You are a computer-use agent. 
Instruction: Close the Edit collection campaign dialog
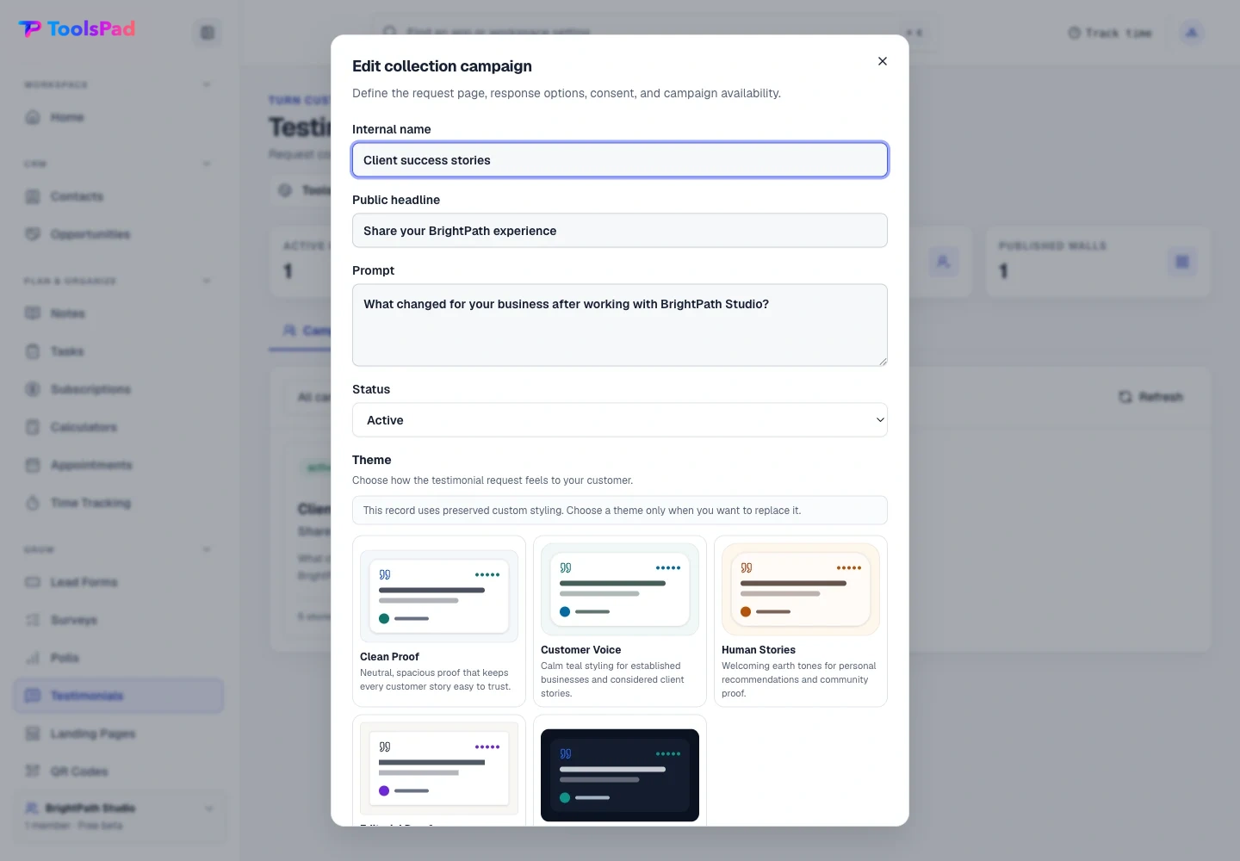pos(882,61)
